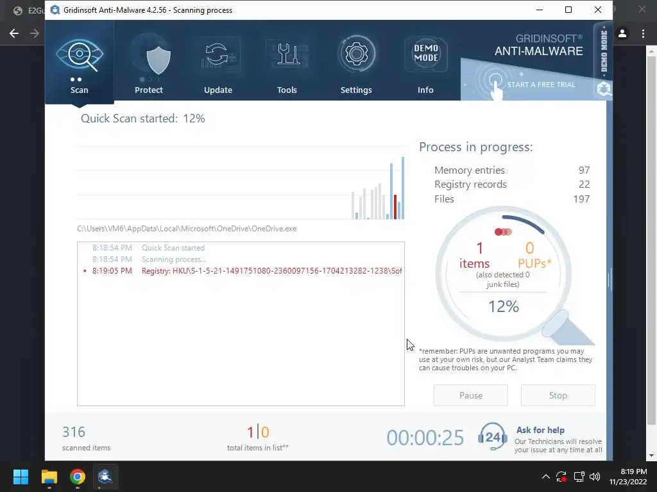657x492 pixels.
Task: Click browser back arrow behind Gridinsoft window
Action: click(14, 33)
